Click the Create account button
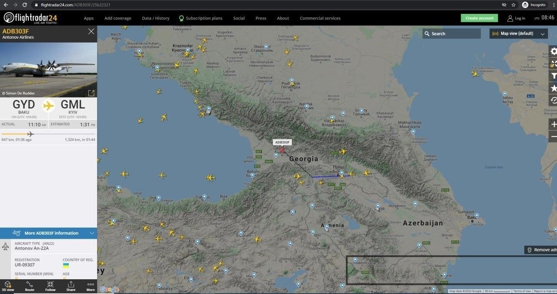The height and width of the screenshot is (294, 557). coord(479,18)
